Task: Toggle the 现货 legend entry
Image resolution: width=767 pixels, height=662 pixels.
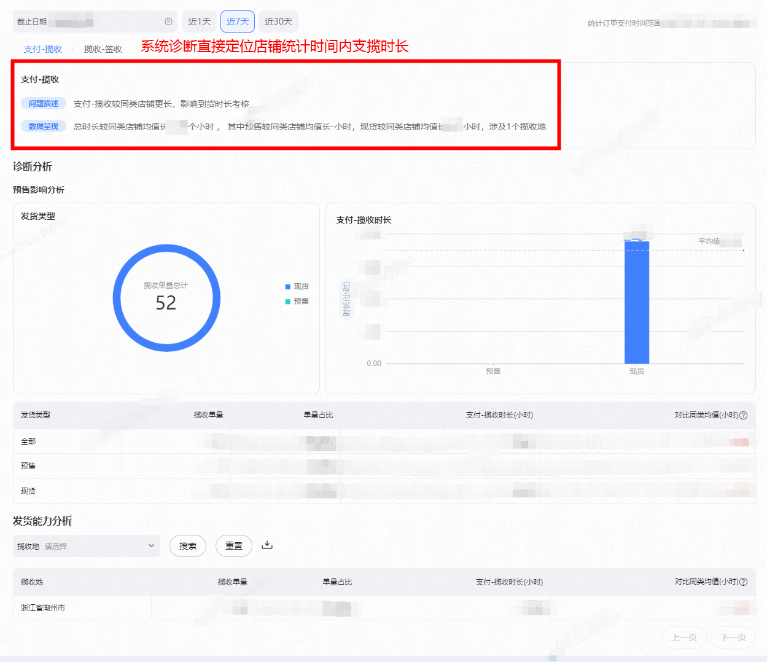Action: coord(297,287)
